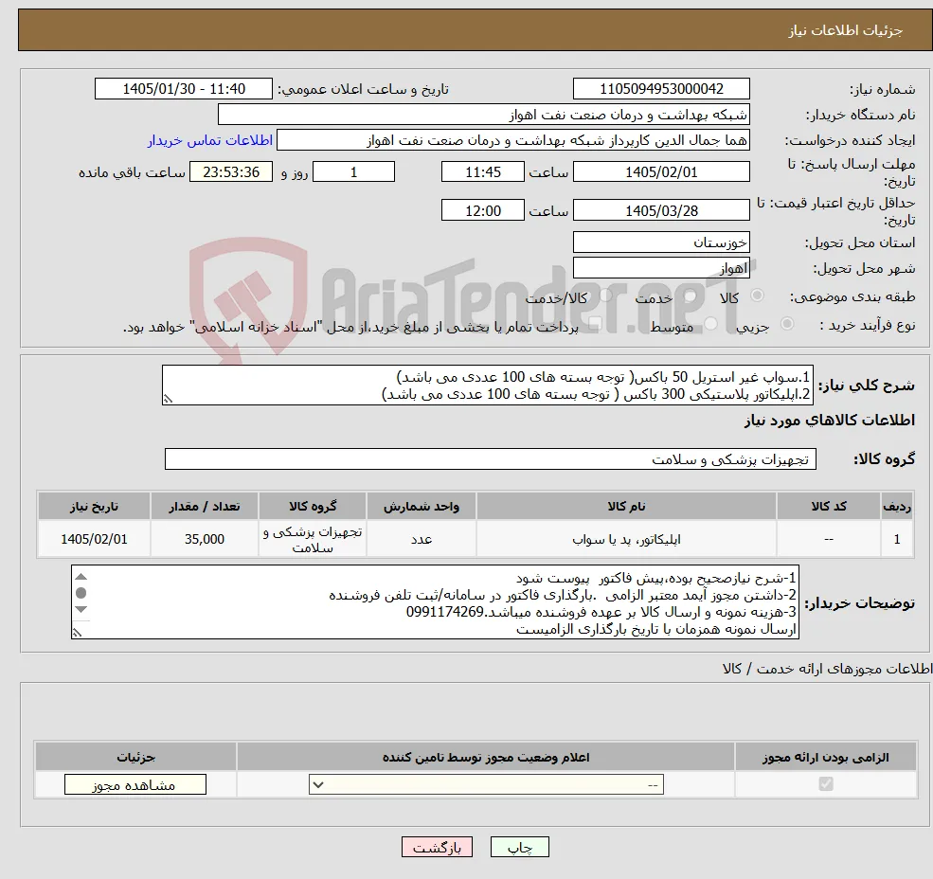Click the unit cell عدد
This screenshot has width=933, height=879.
pos(422,539)
